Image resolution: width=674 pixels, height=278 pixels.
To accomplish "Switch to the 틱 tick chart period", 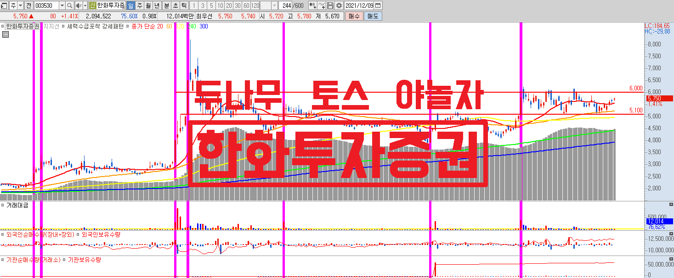I will point(184,6).
